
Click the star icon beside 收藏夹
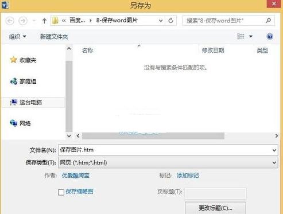[13, 60]
